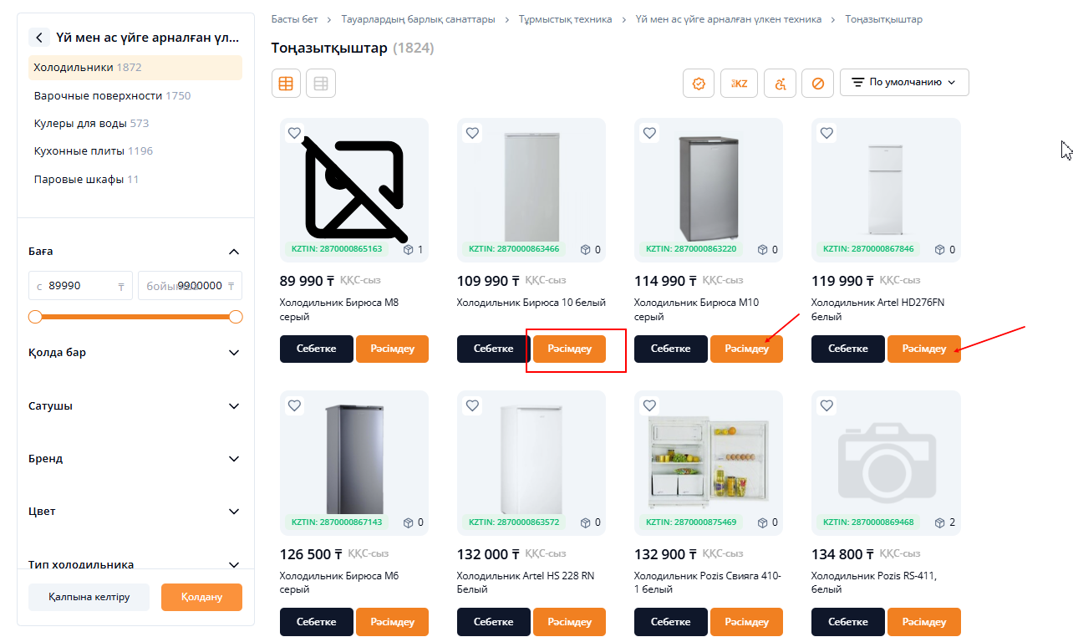Open Холодильник Бирюса 10 белый title
The image size is (1073, 637).
click(531, 303)
